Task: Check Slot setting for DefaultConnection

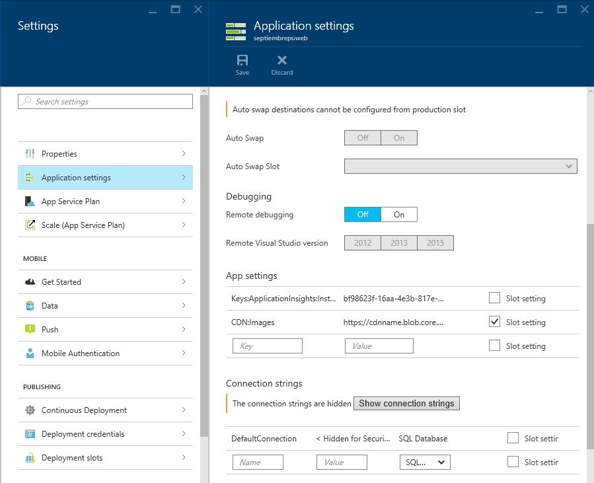Action: coord(513,438)
